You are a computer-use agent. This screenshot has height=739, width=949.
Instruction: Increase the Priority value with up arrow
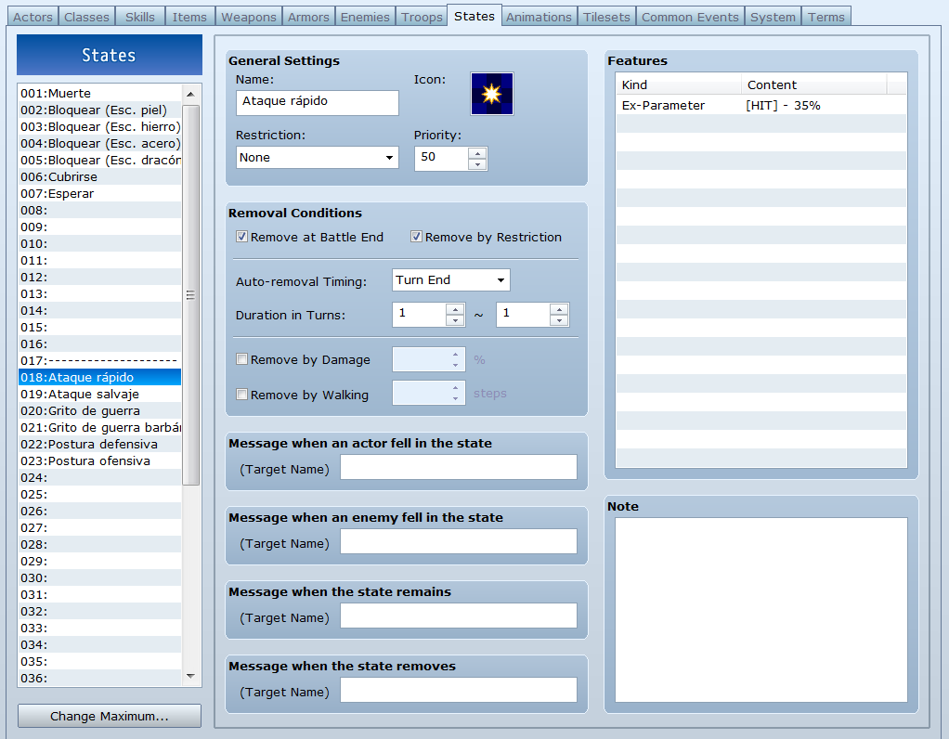click(x=477, y=153)
